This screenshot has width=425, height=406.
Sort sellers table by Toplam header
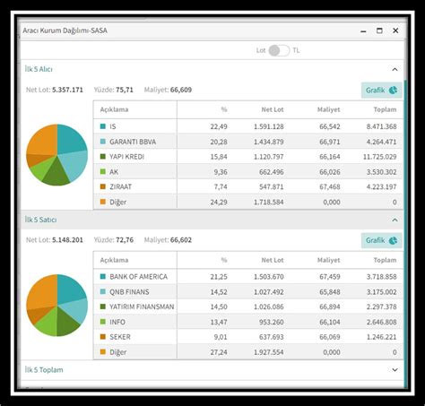(x=385, y=260)
